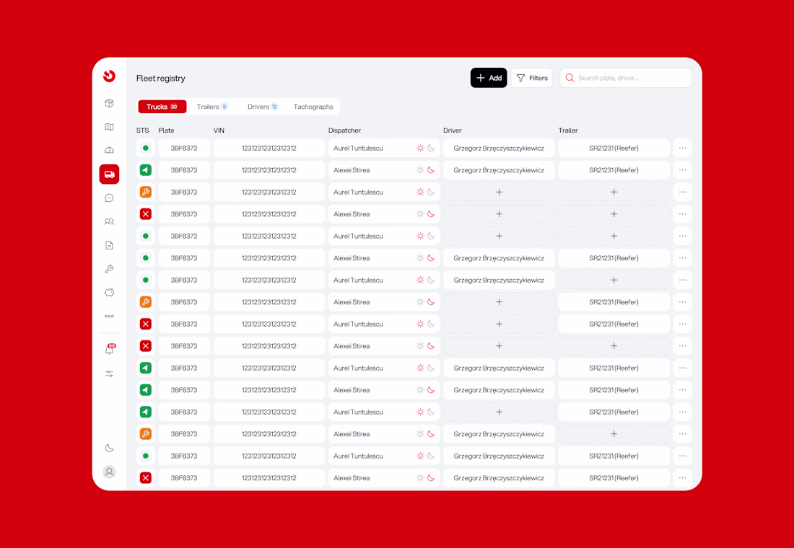
Task: Open the sliders settings sidebar icon
Action: 110,374
